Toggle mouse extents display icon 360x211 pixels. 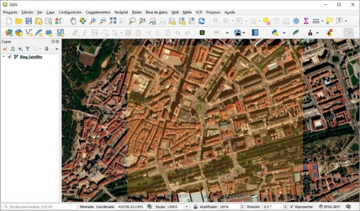pyautogui.click(x=150, y=207)
